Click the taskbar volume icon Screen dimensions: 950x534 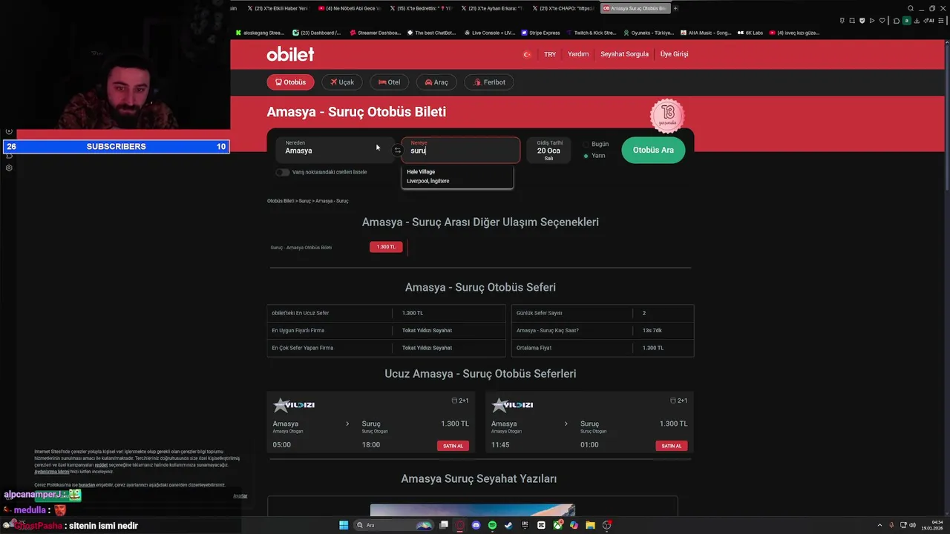click(912, 525)
